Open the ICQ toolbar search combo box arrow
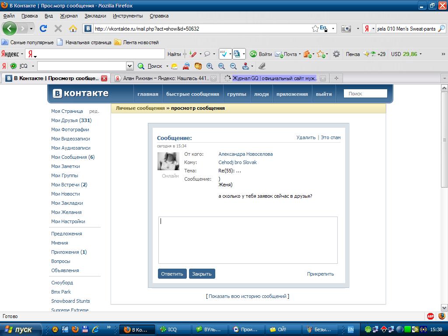Image resolution: width=448 pixels, height=336 pixels. (129, 66)
